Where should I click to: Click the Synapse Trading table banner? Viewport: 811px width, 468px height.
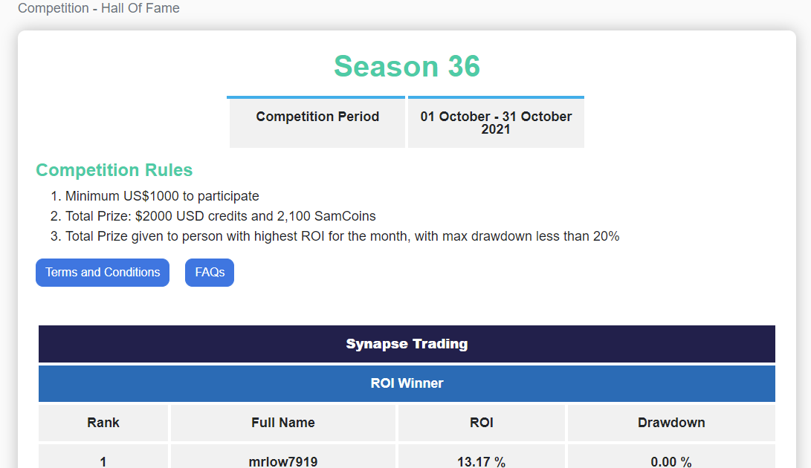tap(407, 344)
